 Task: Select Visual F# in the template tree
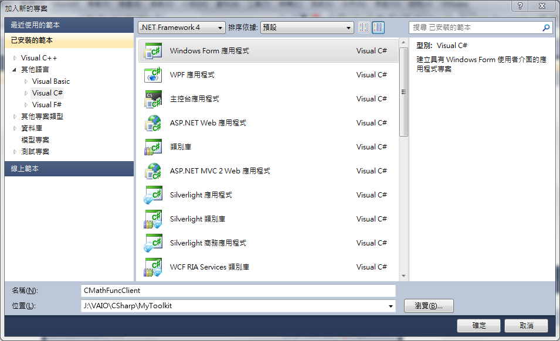tap(47, 105)
